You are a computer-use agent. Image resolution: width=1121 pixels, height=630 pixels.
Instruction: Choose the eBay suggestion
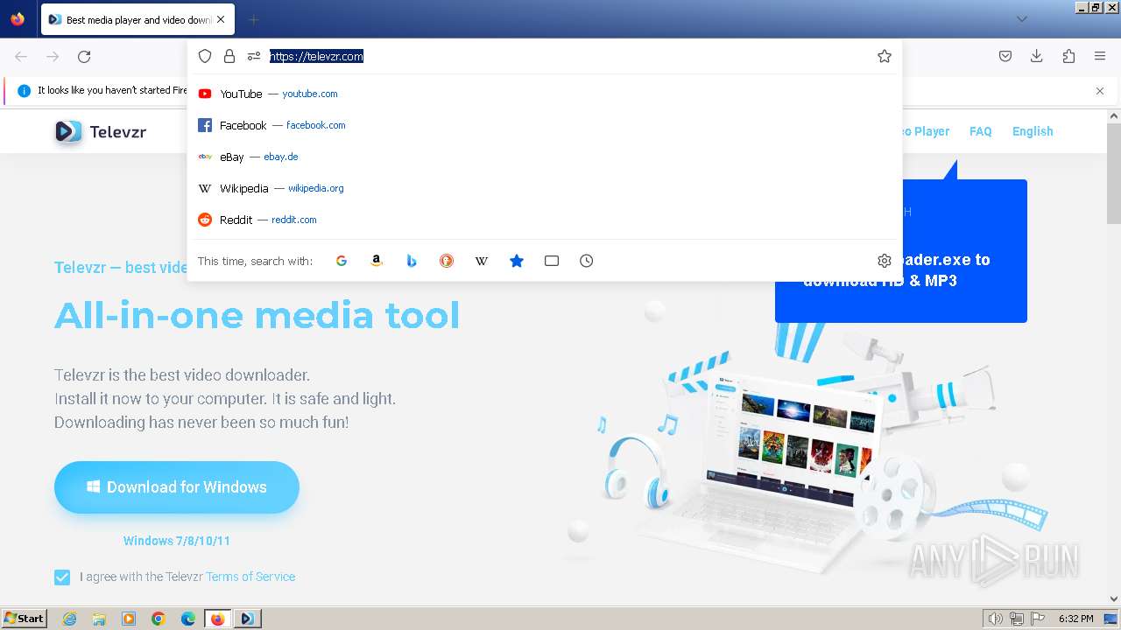point(545,157)
